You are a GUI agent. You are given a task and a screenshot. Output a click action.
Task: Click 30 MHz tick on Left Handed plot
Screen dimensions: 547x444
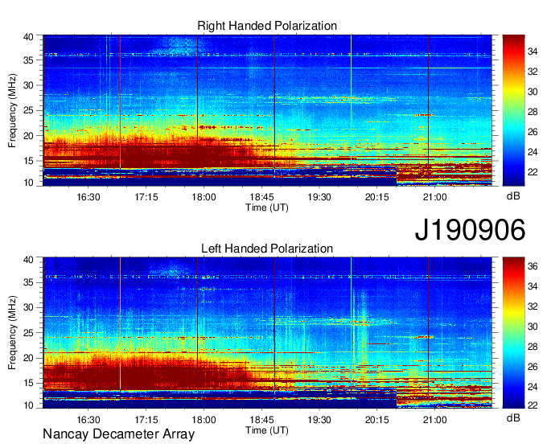(x=28, y=307)
